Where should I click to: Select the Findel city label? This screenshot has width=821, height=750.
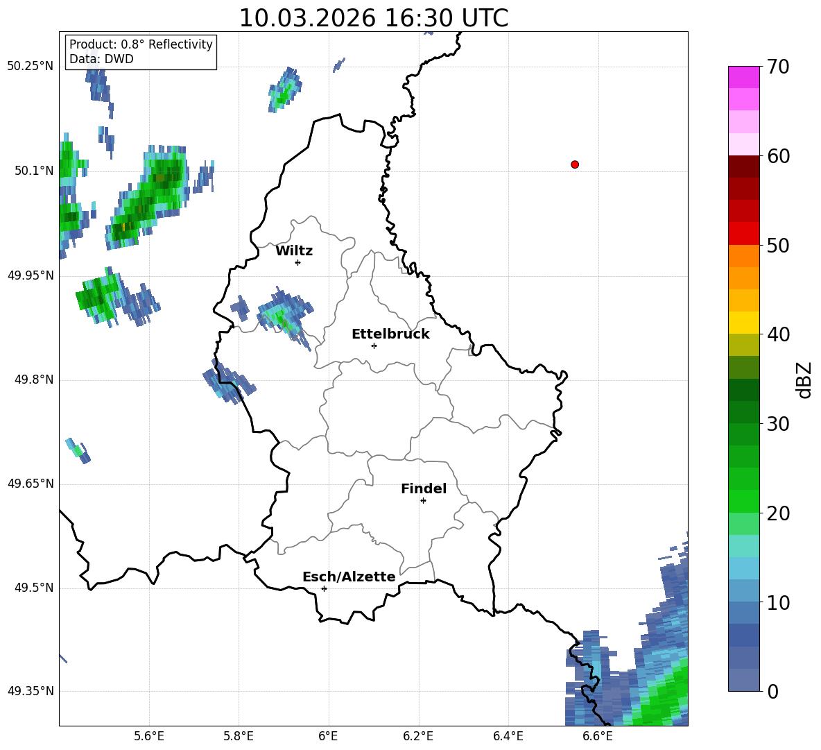click(424, 488)
